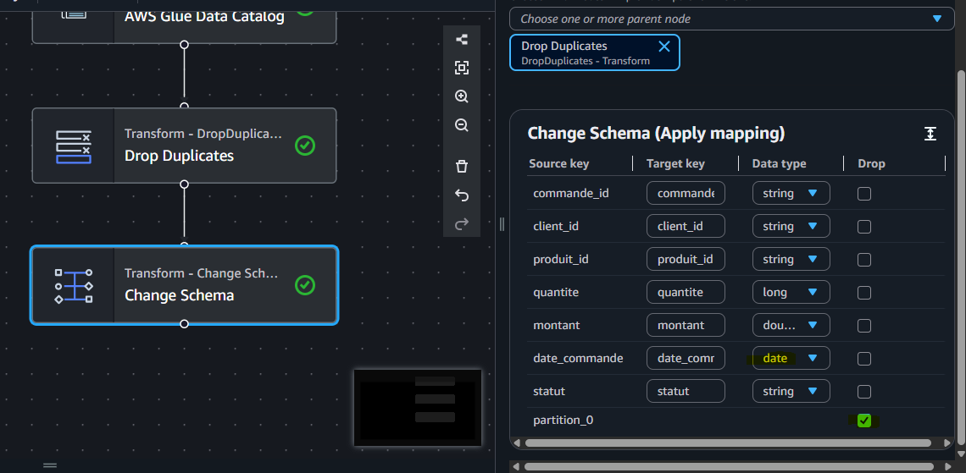Click the panel splitter handle between canvas and properties
Screen dimensions: 966x473
pyautogui.click(x=502, y=224)
